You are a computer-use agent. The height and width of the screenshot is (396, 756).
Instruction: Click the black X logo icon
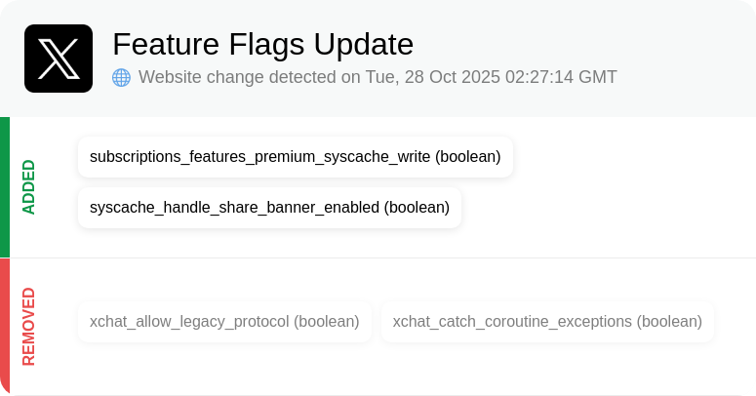(x=59, y=59)
